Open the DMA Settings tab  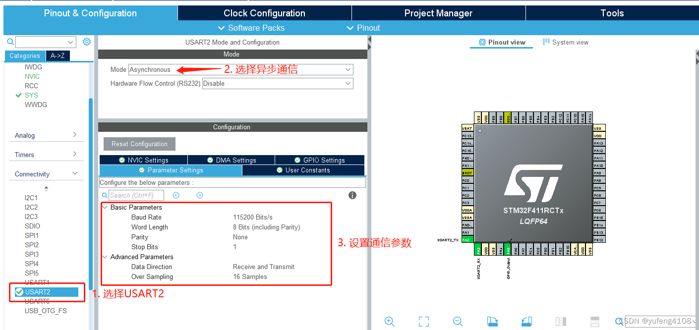click(231, 160)
